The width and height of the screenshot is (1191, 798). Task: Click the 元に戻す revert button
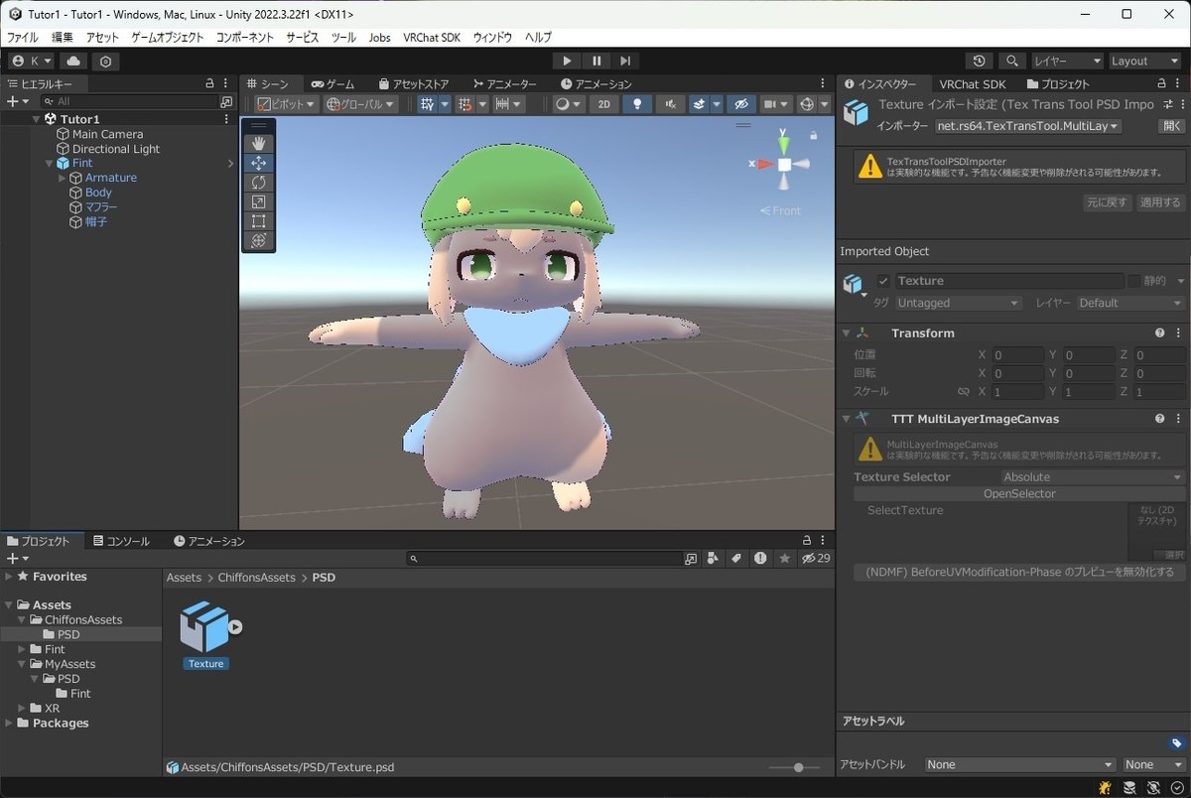pyautogui.click(x=1107, y=202)
